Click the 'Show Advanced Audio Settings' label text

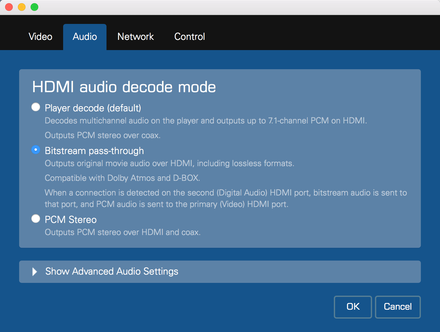coord(112,271)
